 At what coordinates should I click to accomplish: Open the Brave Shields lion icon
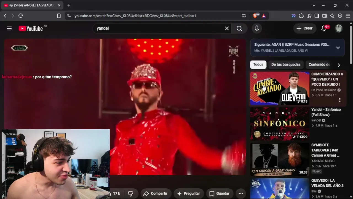(255, 16)
